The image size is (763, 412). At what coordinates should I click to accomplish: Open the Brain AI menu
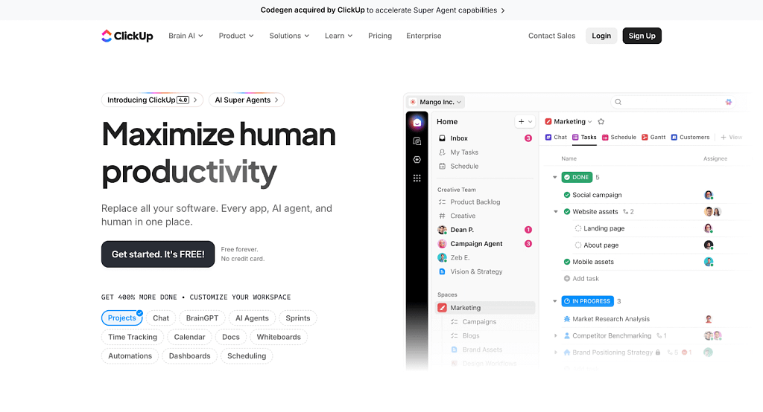tap(186, 36)
